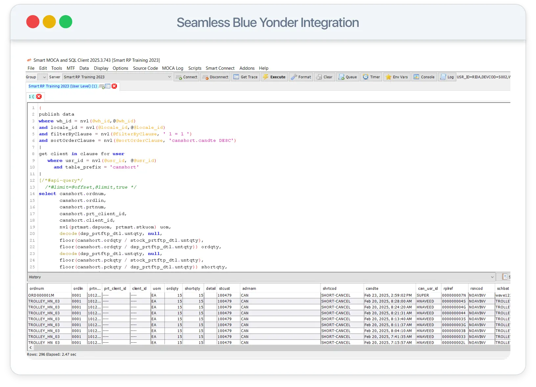Click the trace window icon on session tab
Image resolution: width=536 pixels, height=387 pixels.
[108, 86]
